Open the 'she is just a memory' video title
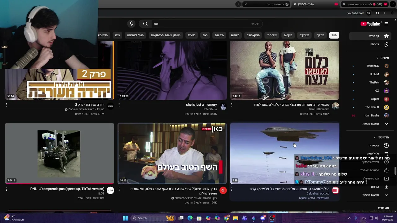Image resolution: width=397 pixels, height=223 pixels. 201,105
